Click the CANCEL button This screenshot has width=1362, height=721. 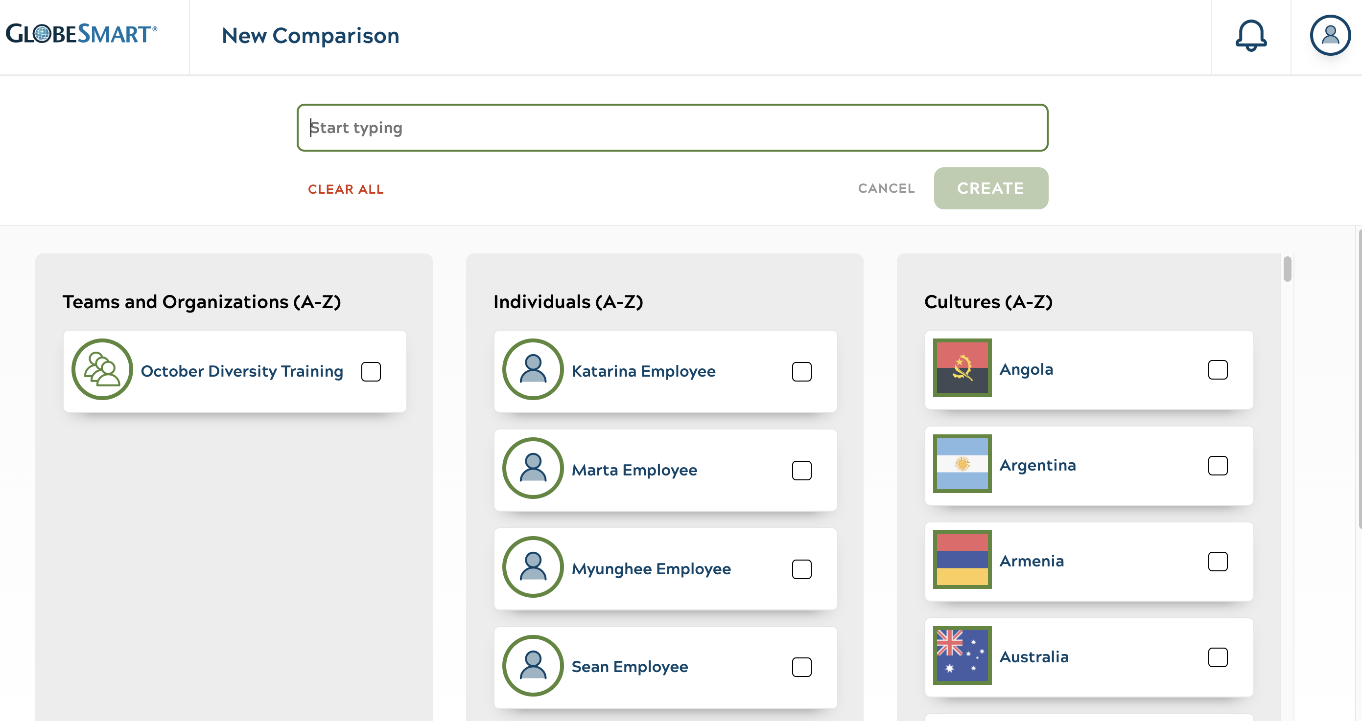886,188
